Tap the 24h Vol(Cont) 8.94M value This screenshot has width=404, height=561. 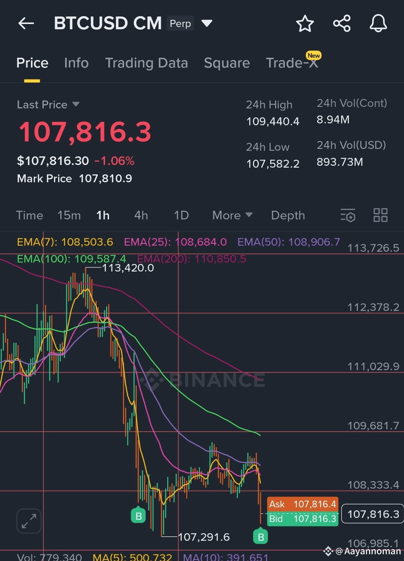[x=333, y=120]
